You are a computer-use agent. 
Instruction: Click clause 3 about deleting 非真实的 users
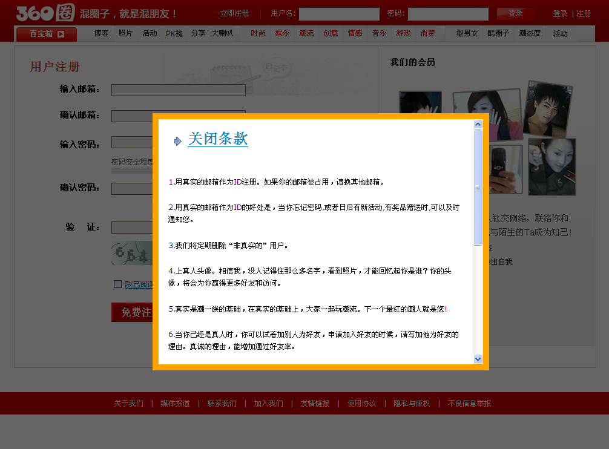pyautogui.click(x=228, y=246)
